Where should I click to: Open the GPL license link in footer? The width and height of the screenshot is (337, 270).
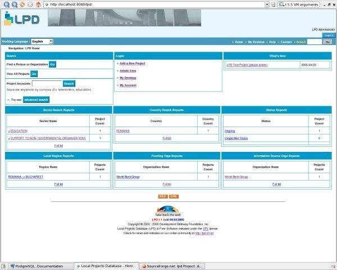tap(206, 229)
